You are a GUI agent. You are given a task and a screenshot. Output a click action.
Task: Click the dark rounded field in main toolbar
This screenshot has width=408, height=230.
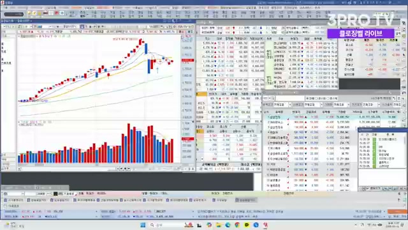pyautogui.click(x=14, y=14)
